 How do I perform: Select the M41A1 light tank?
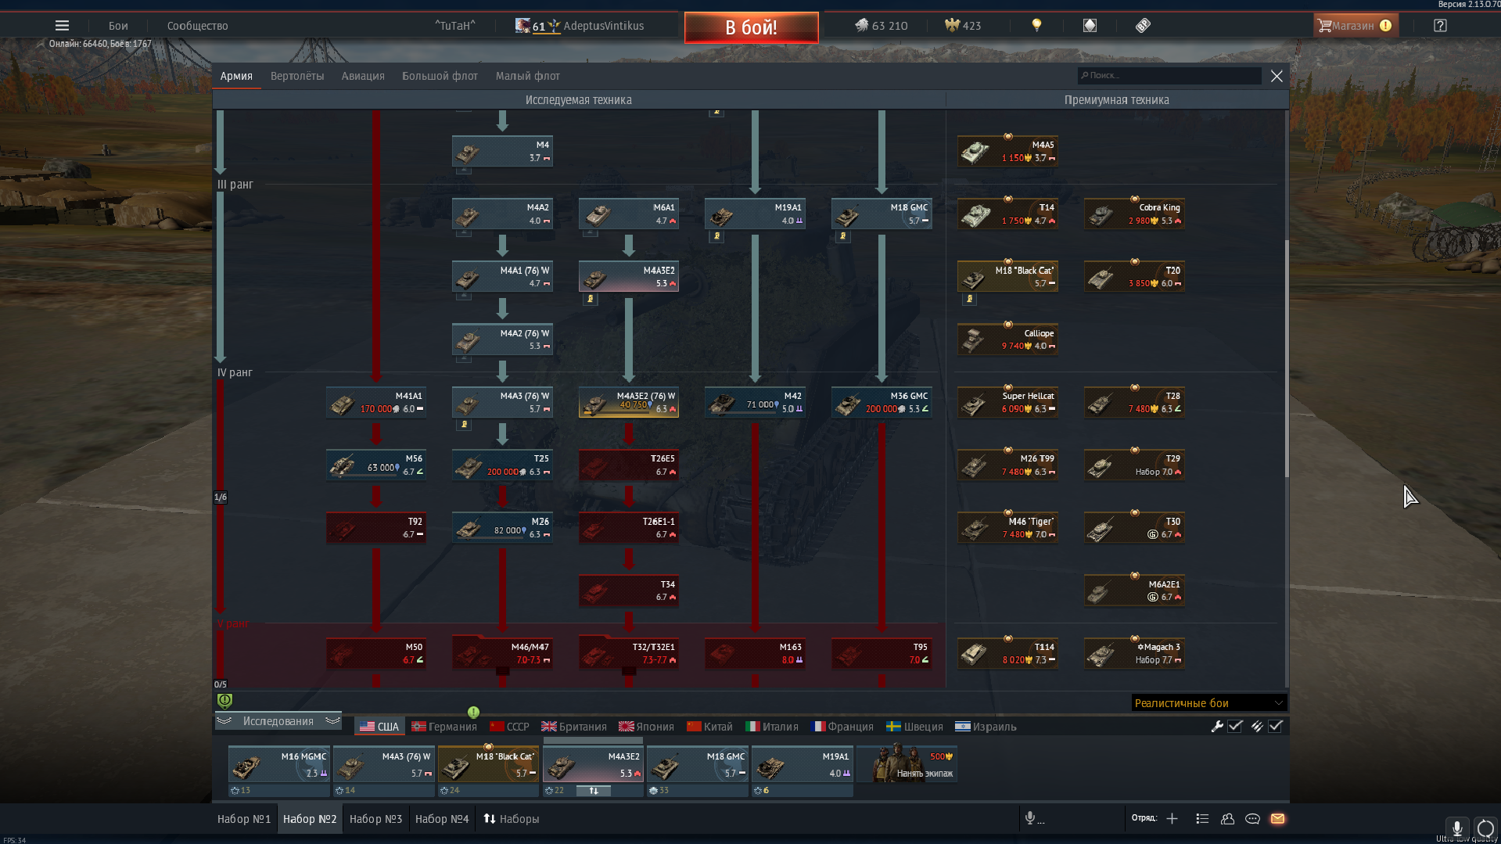click(376, 402)
